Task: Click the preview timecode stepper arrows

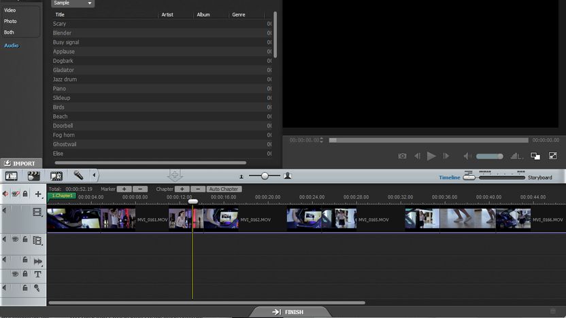Action: (321, 140)
